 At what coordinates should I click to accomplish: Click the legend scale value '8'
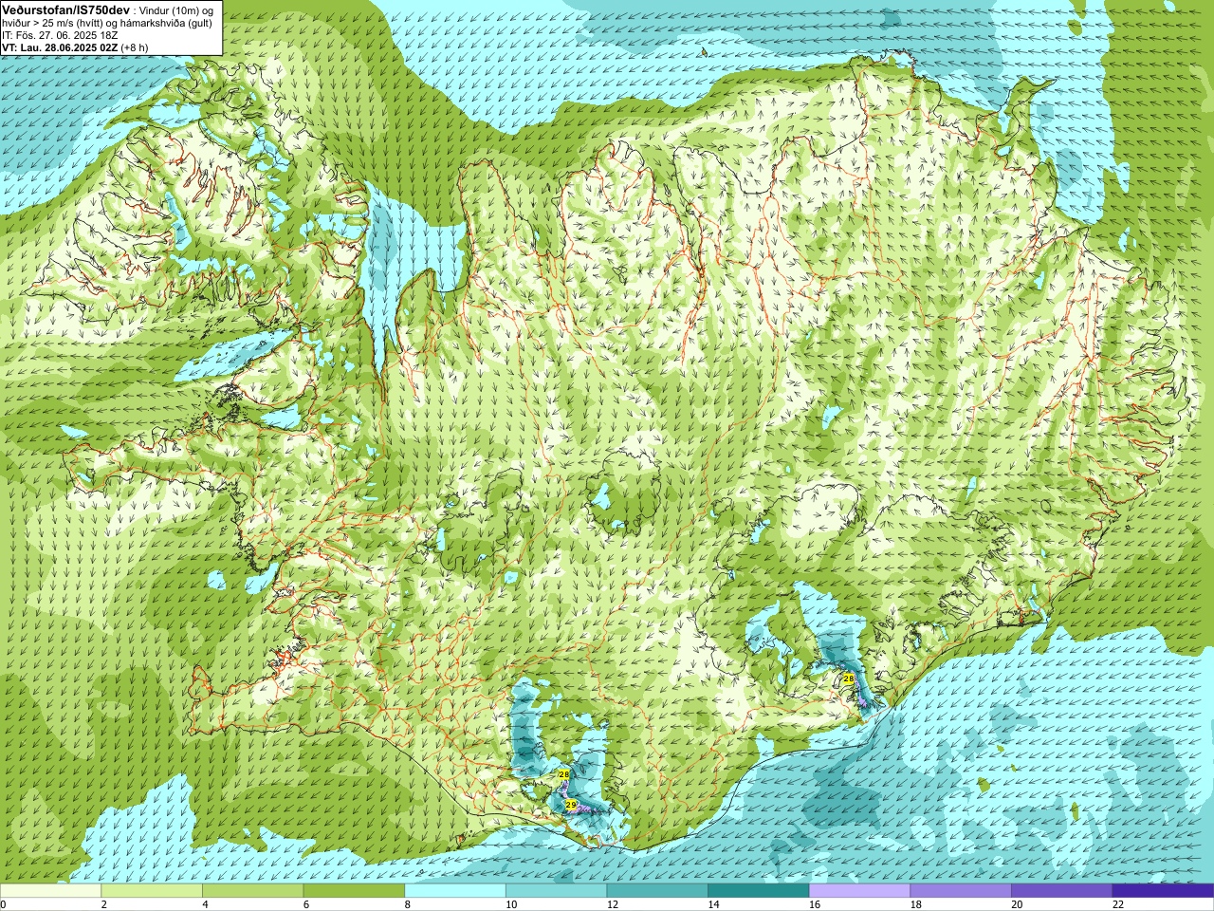(407, 904)
